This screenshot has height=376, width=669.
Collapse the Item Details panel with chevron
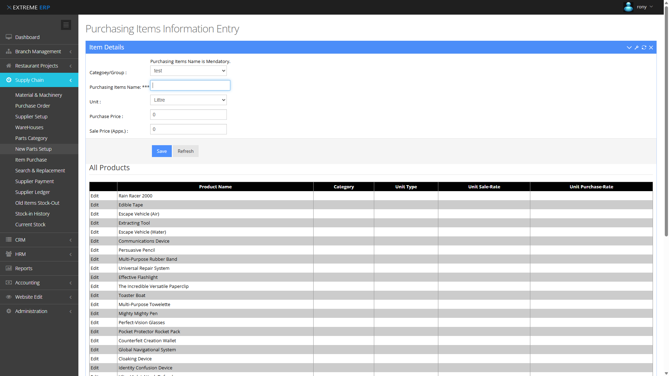click(x=629, y=48)
